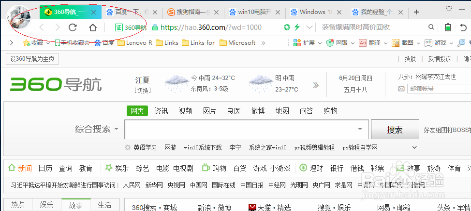Expand the 截图 dropdown arrow

point(418,43)
